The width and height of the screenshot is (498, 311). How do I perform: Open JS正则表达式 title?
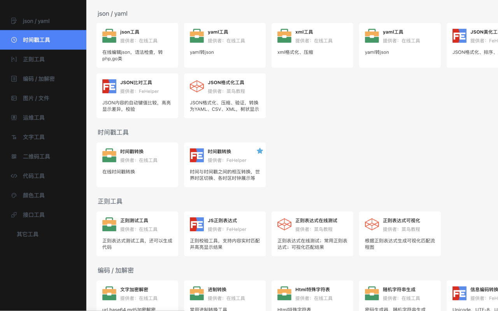(x=222, y=220)
